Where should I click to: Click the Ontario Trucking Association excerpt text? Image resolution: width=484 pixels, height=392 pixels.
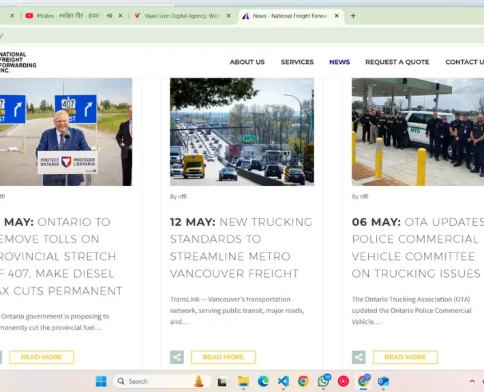(x=412, y=310)
